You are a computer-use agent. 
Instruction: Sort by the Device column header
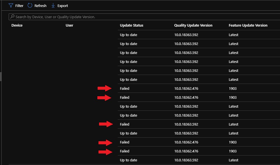(x=17, y=25)
